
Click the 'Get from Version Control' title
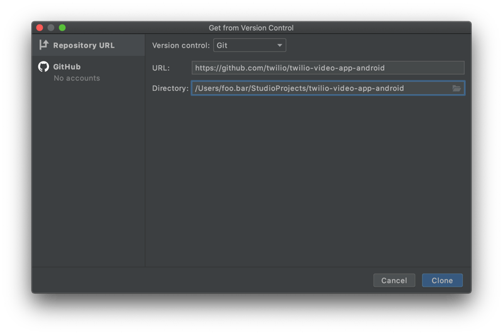pos(251,28)
